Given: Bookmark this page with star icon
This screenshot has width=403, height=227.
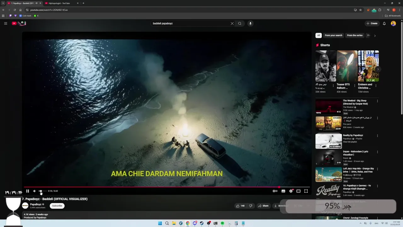Looking at the screenshot, I should pos(360,10).
